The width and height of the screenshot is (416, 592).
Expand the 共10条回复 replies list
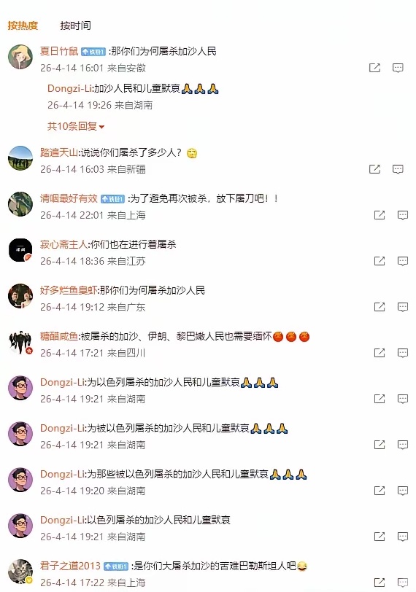(x=76, y=126)
